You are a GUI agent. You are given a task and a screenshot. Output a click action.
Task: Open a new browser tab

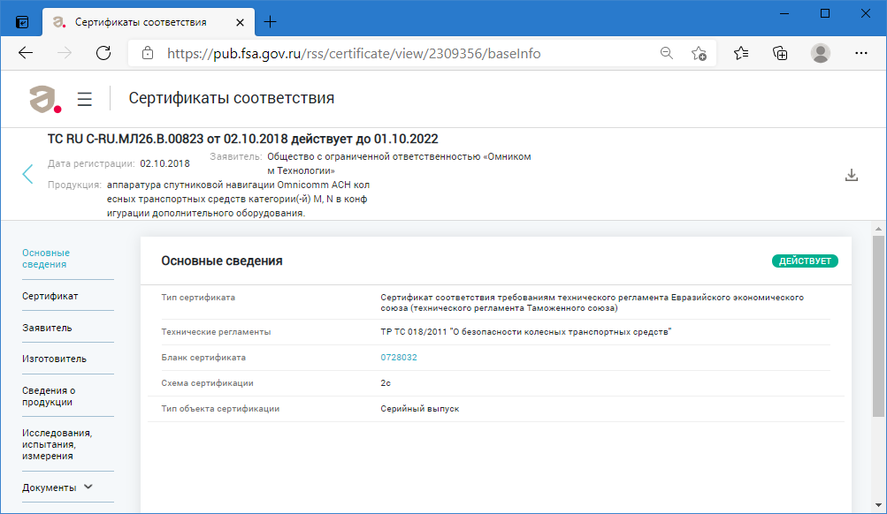(271, 21)
